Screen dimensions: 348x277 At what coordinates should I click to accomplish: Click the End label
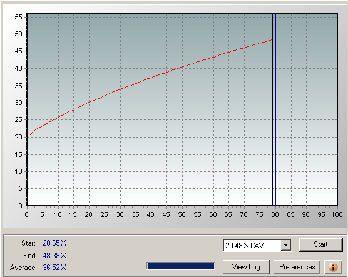[x=30, y=256]
